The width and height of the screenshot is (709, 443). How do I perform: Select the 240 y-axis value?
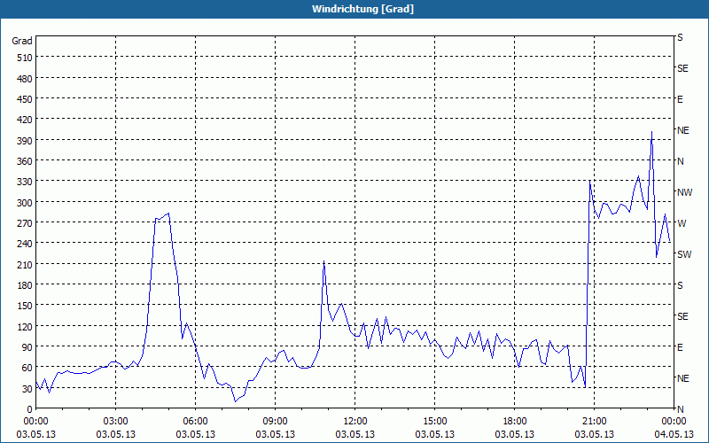pyautogui.click(x=25, y=244)
